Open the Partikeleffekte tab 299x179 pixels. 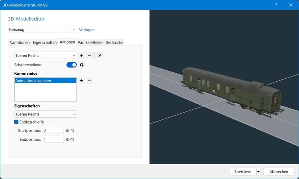[90, 43]
